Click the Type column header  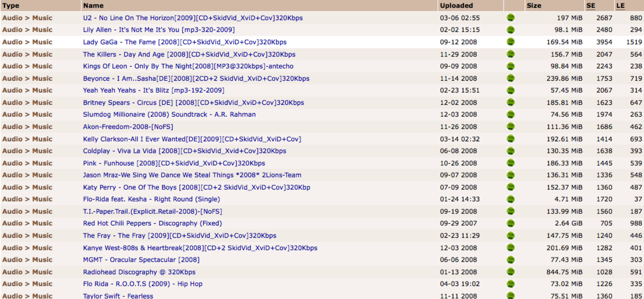click(11, 6)
